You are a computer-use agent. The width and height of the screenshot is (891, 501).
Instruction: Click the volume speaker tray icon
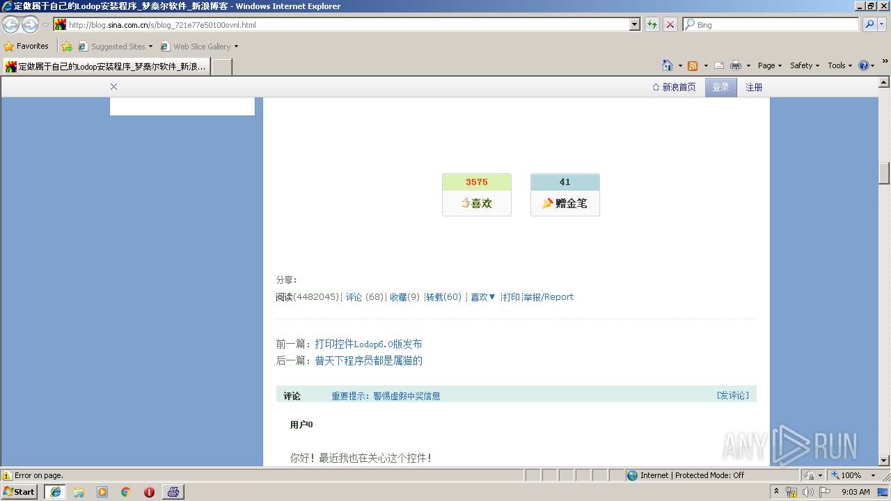[x=807, y=492]
